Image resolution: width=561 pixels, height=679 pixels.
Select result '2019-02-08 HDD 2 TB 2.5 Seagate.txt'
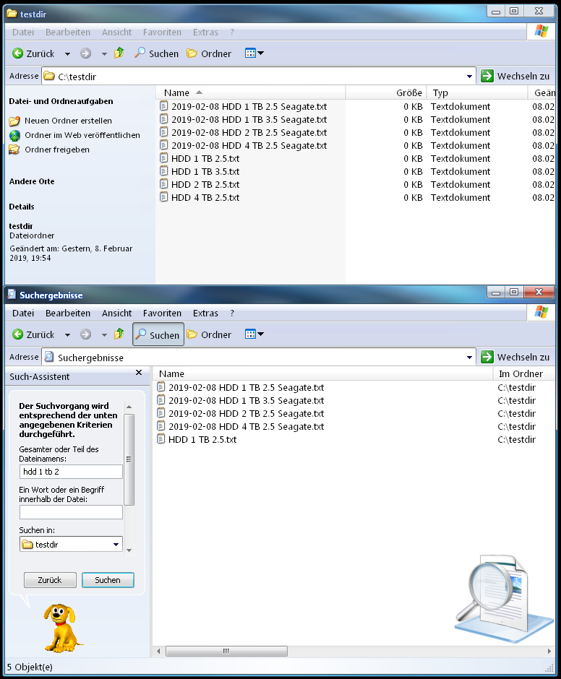[246, 414]
